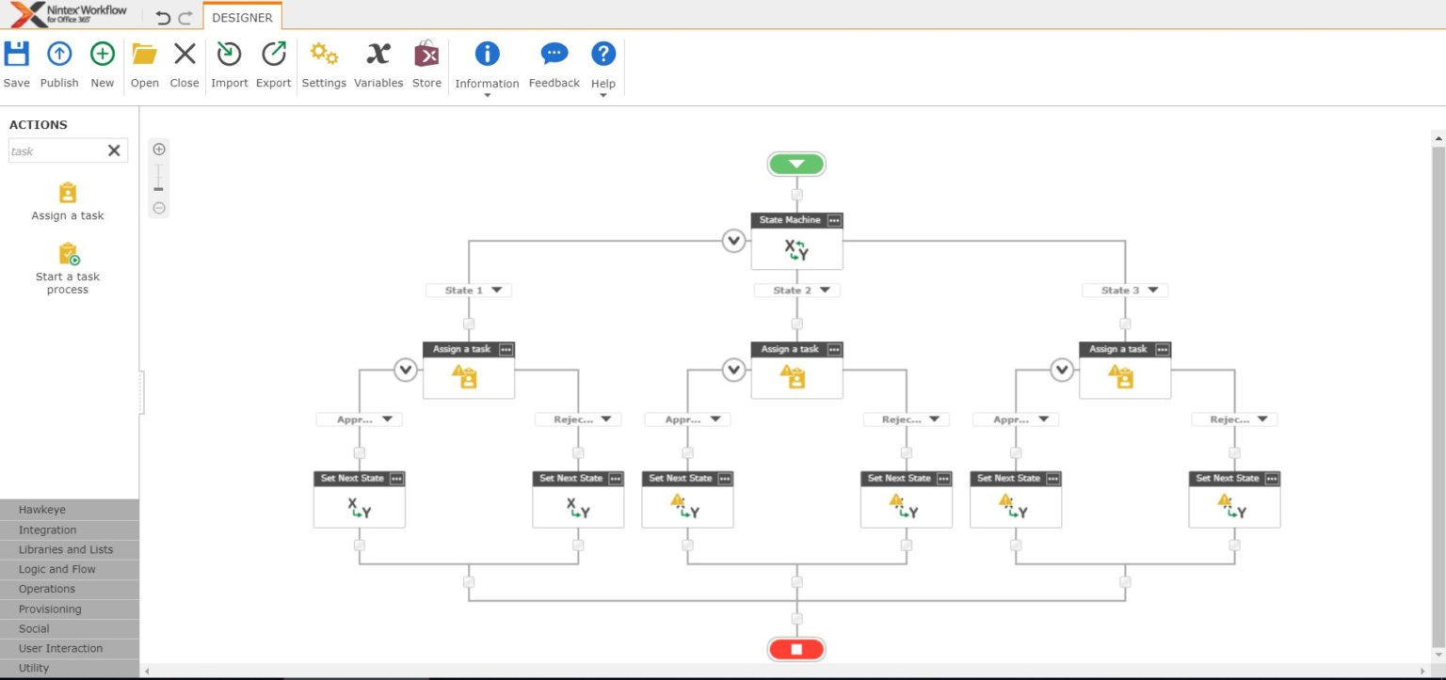Switch to the DESIGNER tab
This screenshot has height=680, width=1446.
(x=243, y=17)
